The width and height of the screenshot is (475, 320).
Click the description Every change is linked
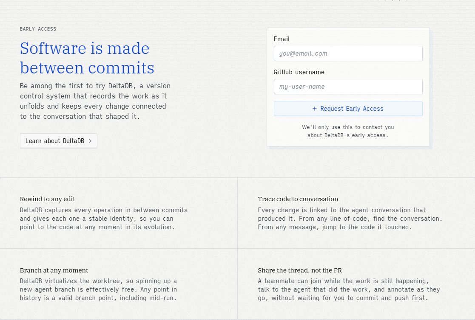350,219
